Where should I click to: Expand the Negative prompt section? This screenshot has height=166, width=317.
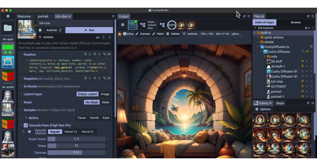(21, 79)
